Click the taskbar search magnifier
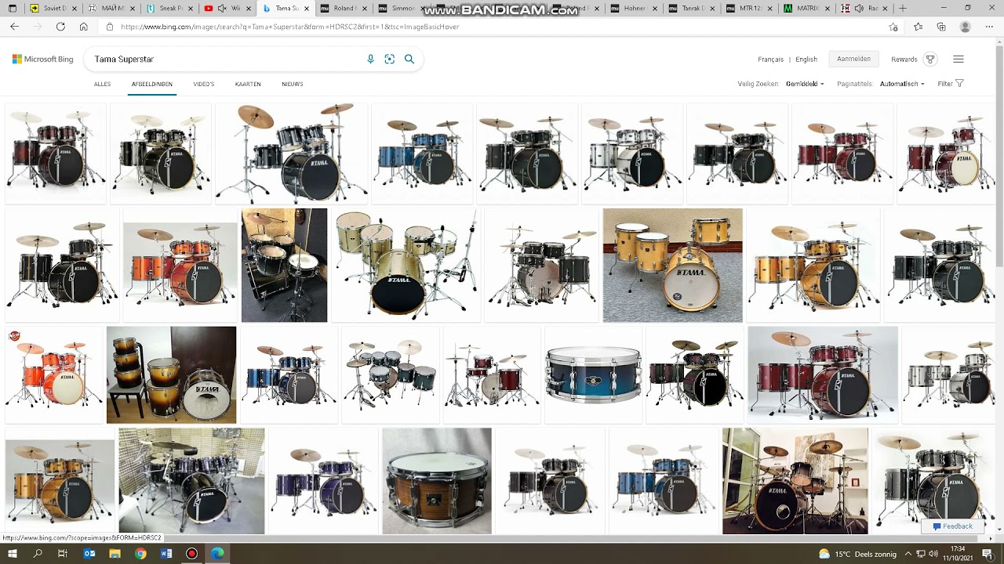Viewport: 1004px width, 564px height. 38,554
